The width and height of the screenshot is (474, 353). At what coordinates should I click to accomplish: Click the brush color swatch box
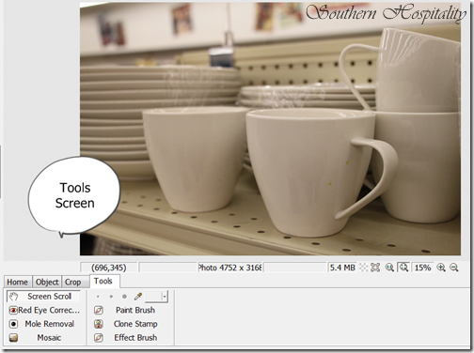153,297
